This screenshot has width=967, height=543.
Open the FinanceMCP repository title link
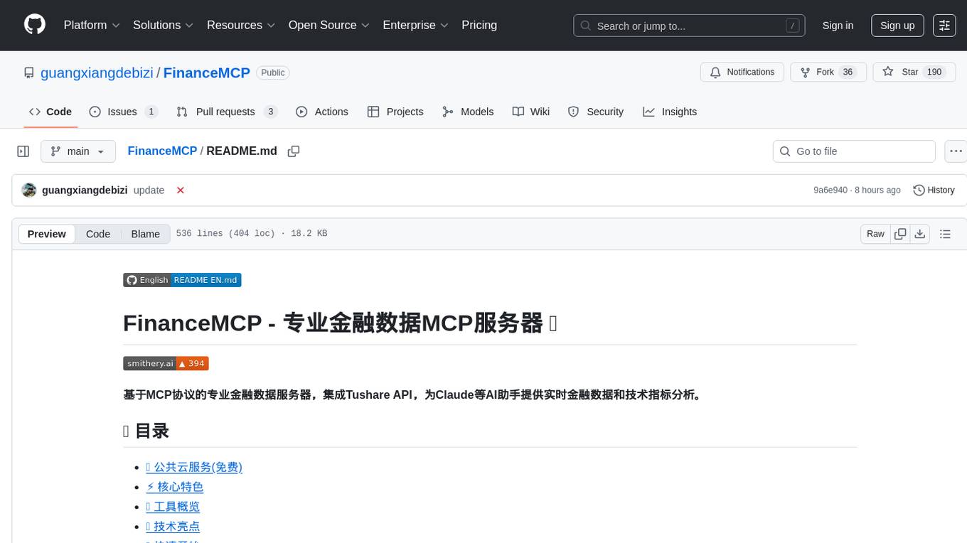pos(207,72)
